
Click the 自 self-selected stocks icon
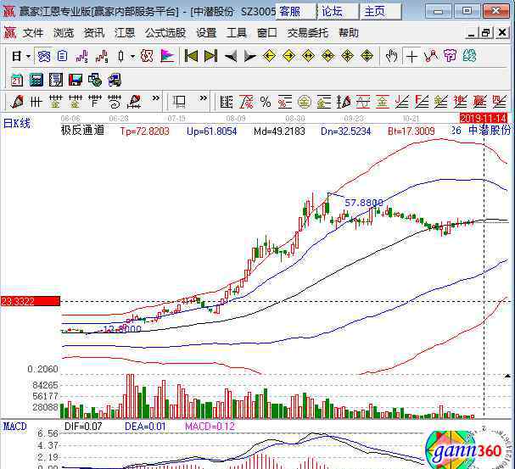click(62, 56)
